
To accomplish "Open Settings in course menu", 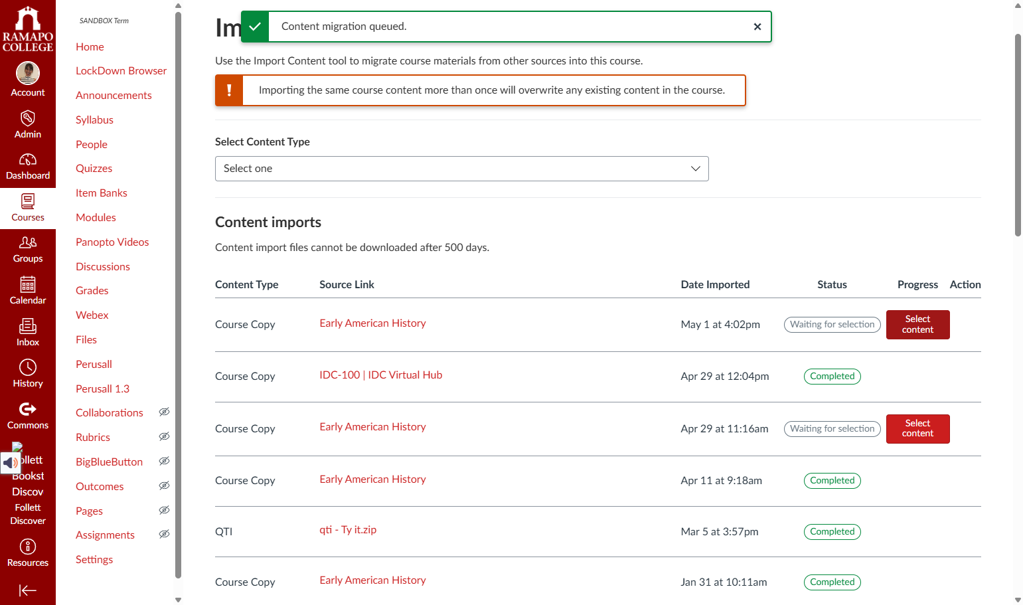I will tap(94, 560).
